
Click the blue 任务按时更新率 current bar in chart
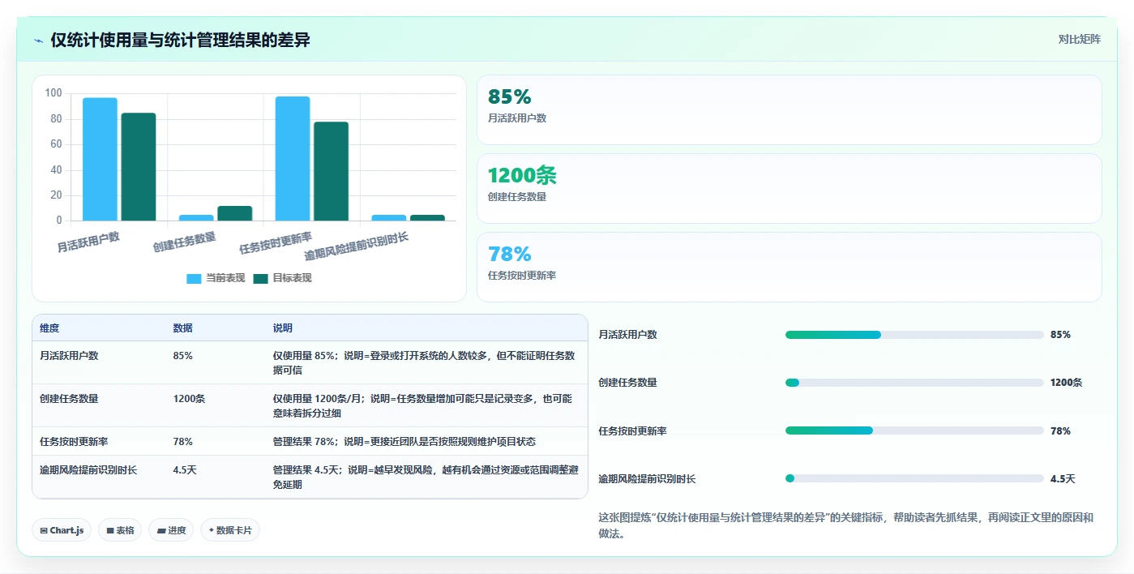click(293, 158)
